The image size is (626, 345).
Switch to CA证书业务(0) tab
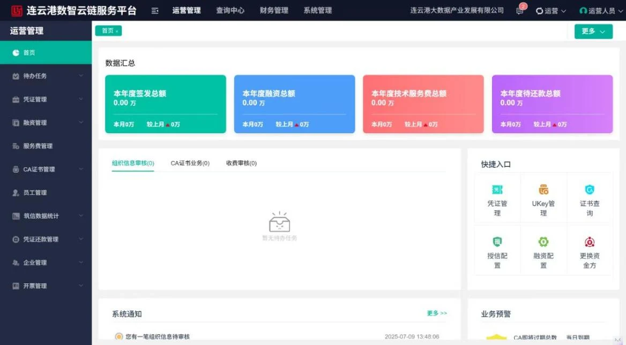point(190,163)
